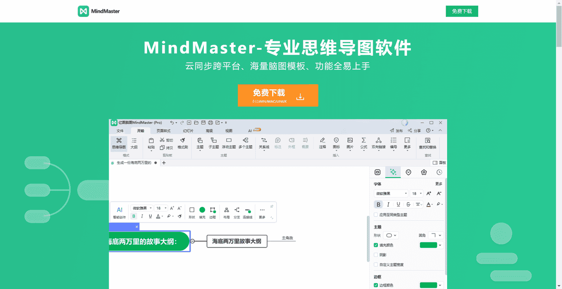Switch to the 视图 ribbon tab
Image resolution: width=562 pixels, height=289 pixels.
[x=229, y=131]
